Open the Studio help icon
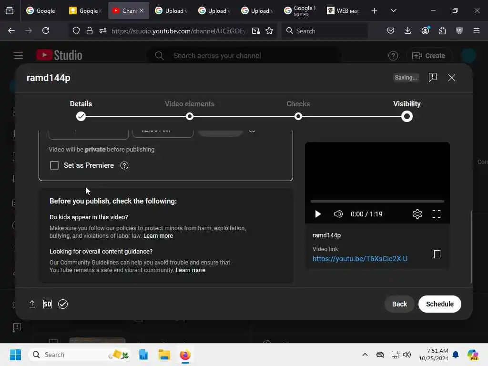Screen dimensions: 488x366 tap(393, 56)
